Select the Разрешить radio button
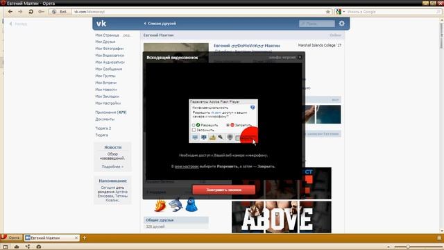The height and width of the screenshot is (250, 444). (x=194, y=125)
